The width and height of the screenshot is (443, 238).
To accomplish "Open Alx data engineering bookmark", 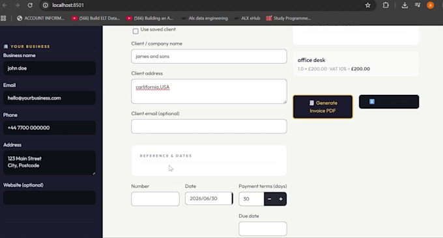I will tap(205, 18).
